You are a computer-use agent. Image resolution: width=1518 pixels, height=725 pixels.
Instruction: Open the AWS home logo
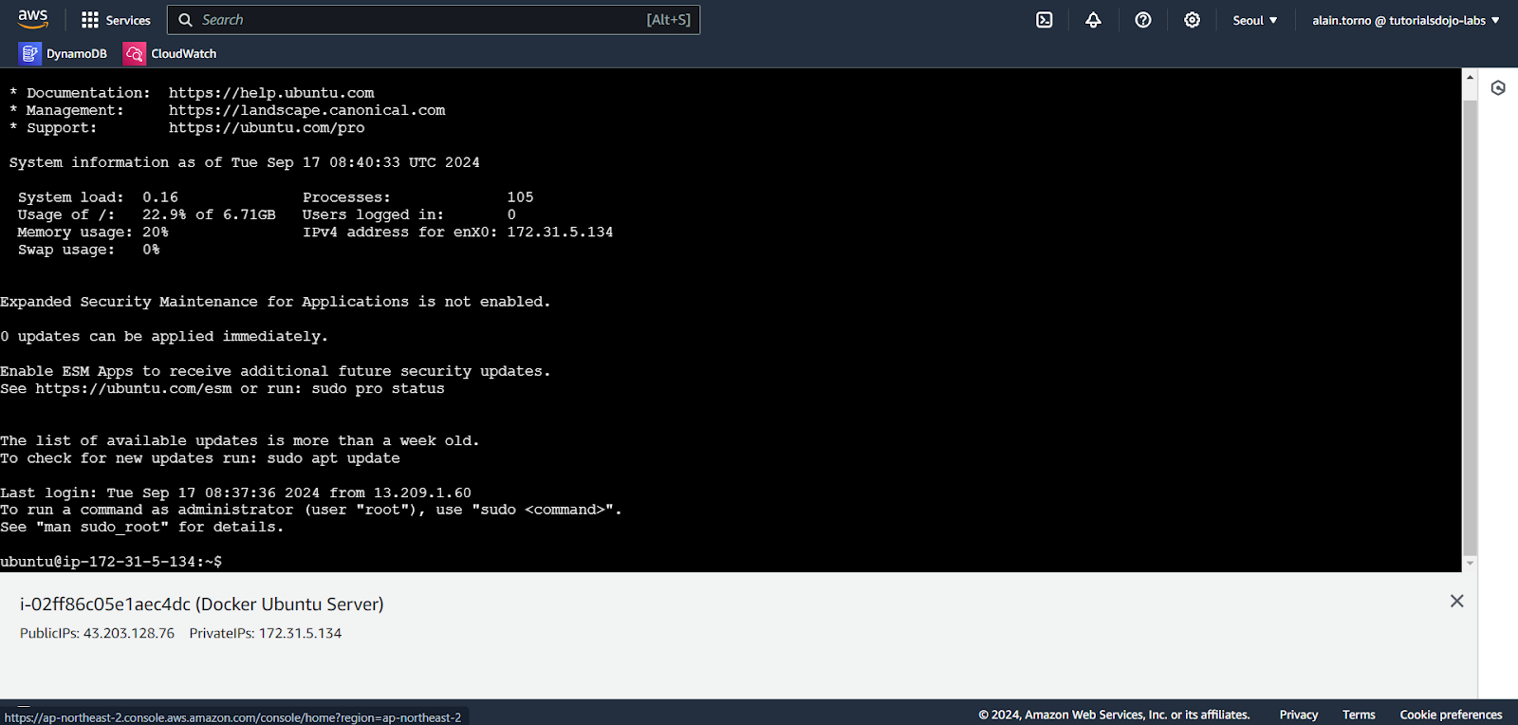point(32,19)
